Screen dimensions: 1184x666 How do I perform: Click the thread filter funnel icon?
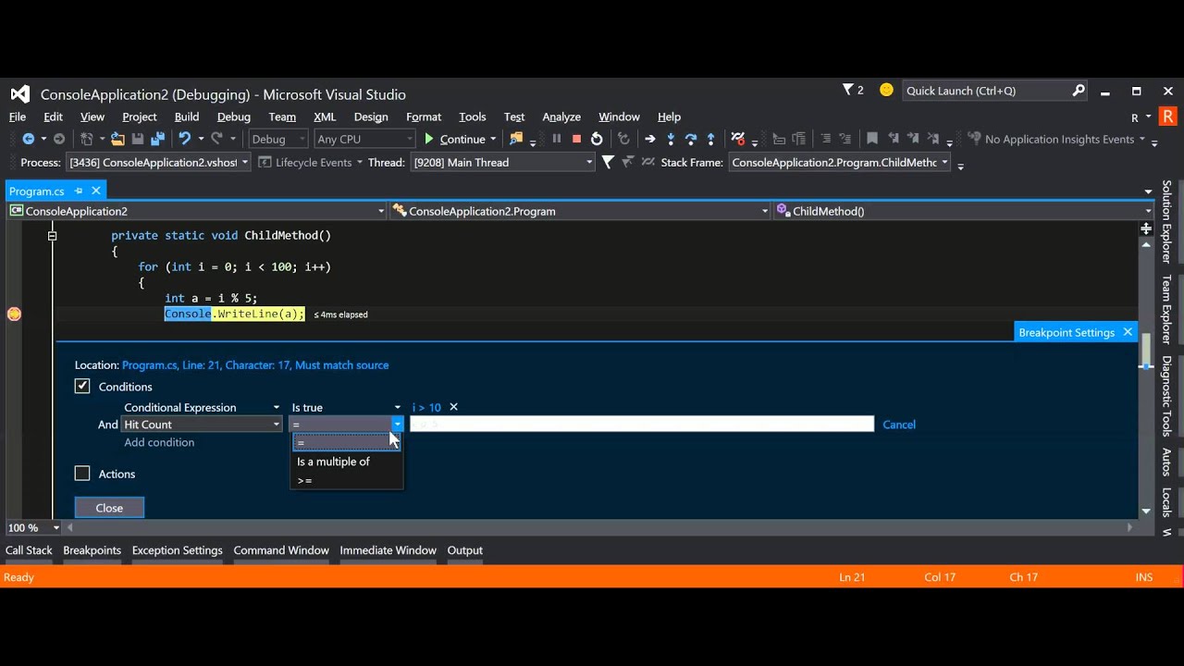point(608,162)
